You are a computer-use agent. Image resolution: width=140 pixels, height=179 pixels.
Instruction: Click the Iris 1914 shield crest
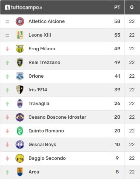tap(20, 90)
